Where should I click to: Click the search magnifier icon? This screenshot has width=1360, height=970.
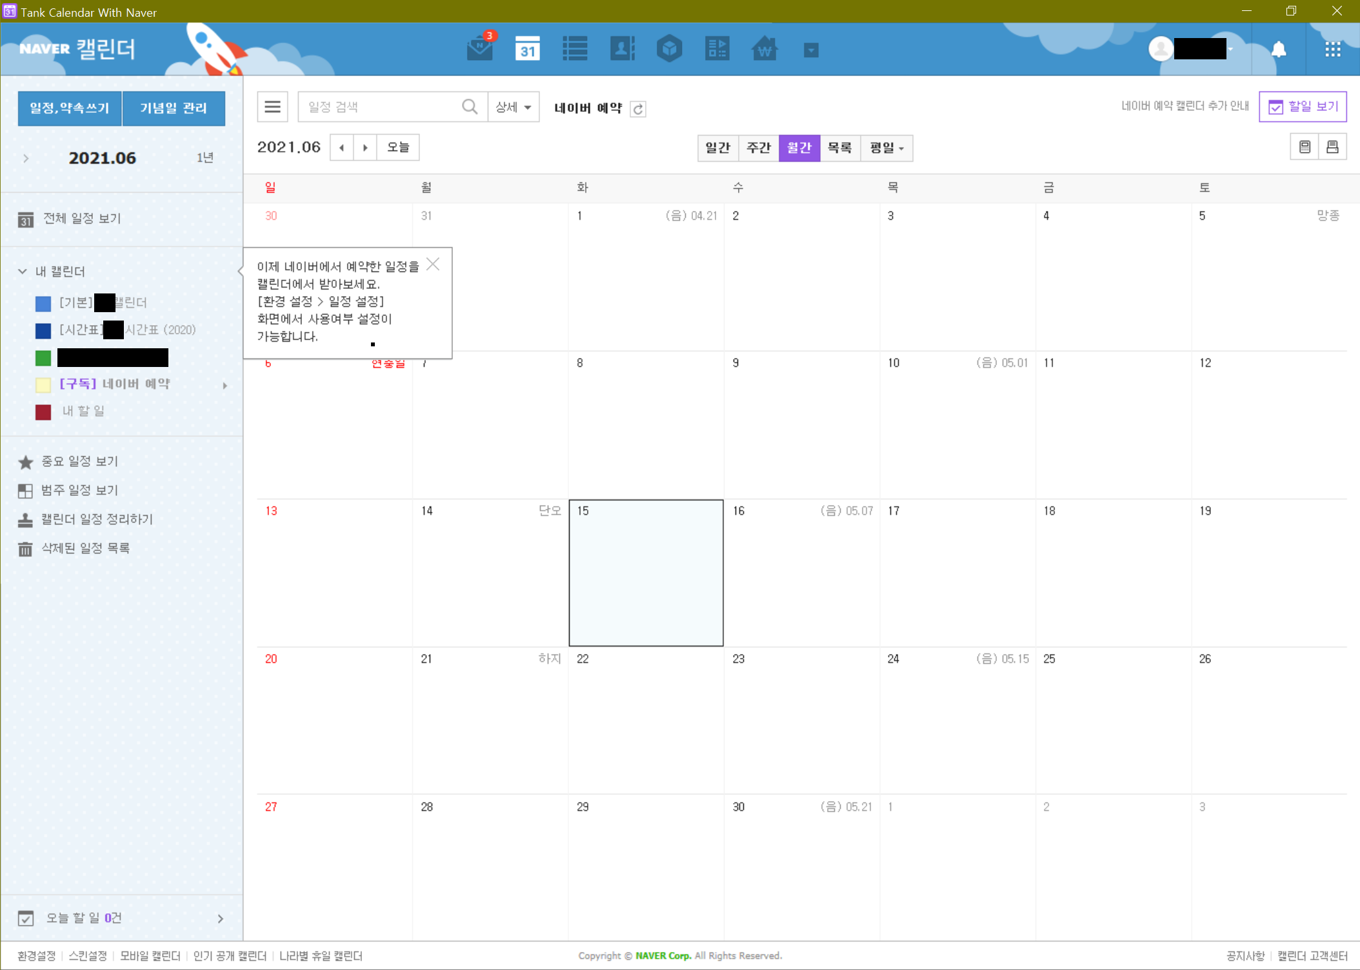point(470,107)
